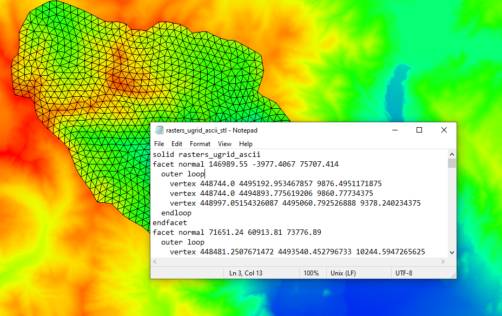The image size is (502, 316).
Task: Place cursor on the solid rasters_ugrid_ascii line
Action: tap(207, 154)
